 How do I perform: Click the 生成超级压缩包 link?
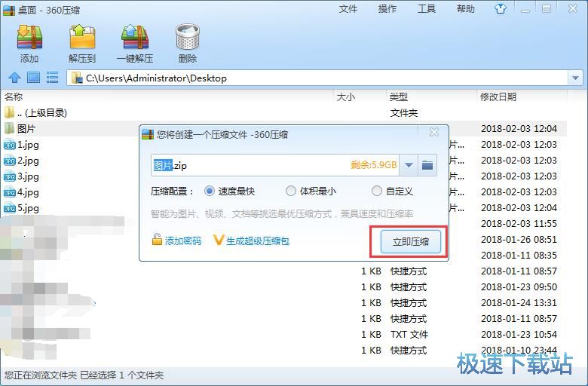point(258,240)
